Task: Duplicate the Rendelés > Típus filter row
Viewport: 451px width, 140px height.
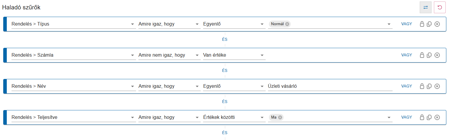Action: (429, 24)
